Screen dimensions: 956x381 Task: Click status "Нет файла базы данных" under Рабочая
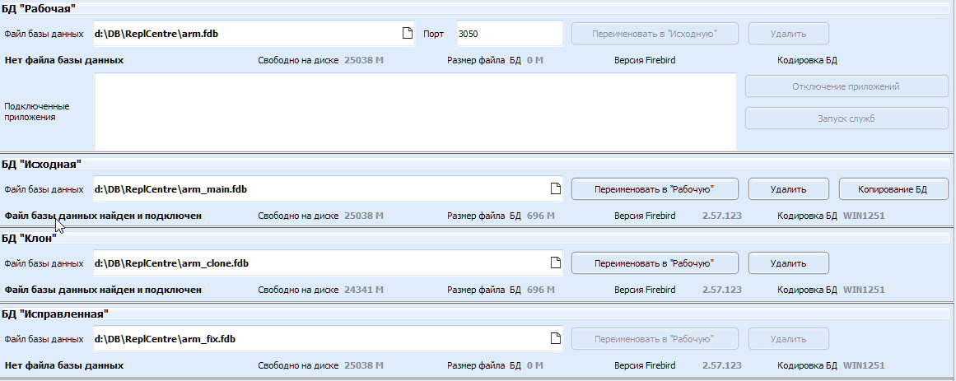click(x=64, y=60)
